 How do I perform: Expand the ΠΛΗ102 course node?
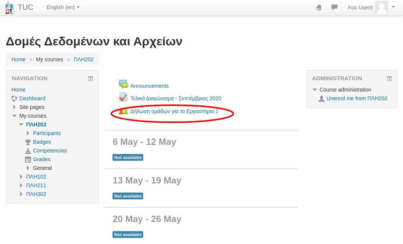(x=21, y=177)
